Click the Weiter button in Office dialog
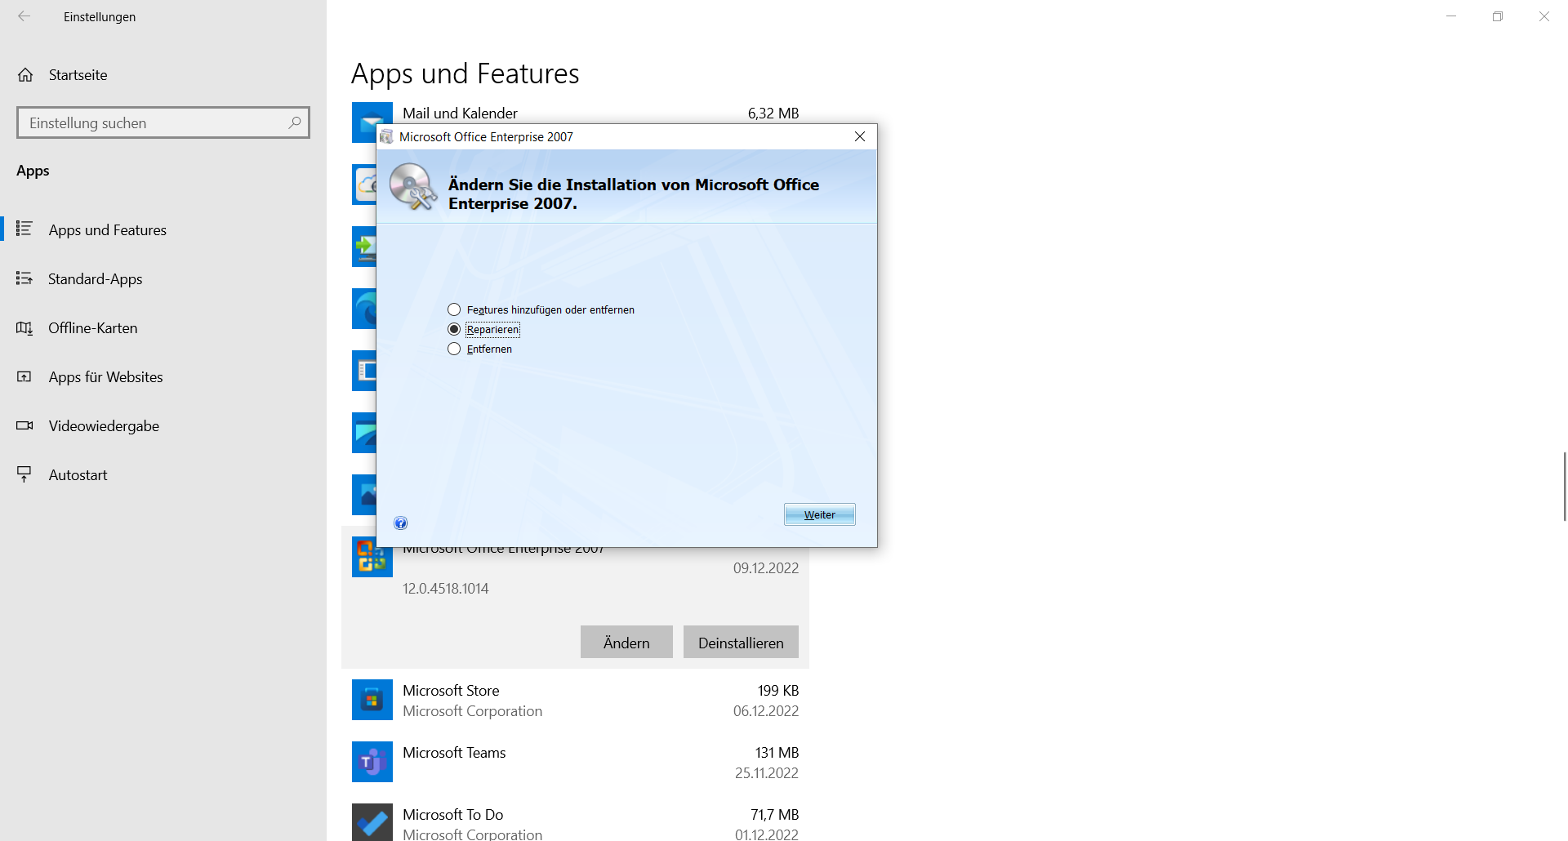1568x841 pixels. (819, 514)
